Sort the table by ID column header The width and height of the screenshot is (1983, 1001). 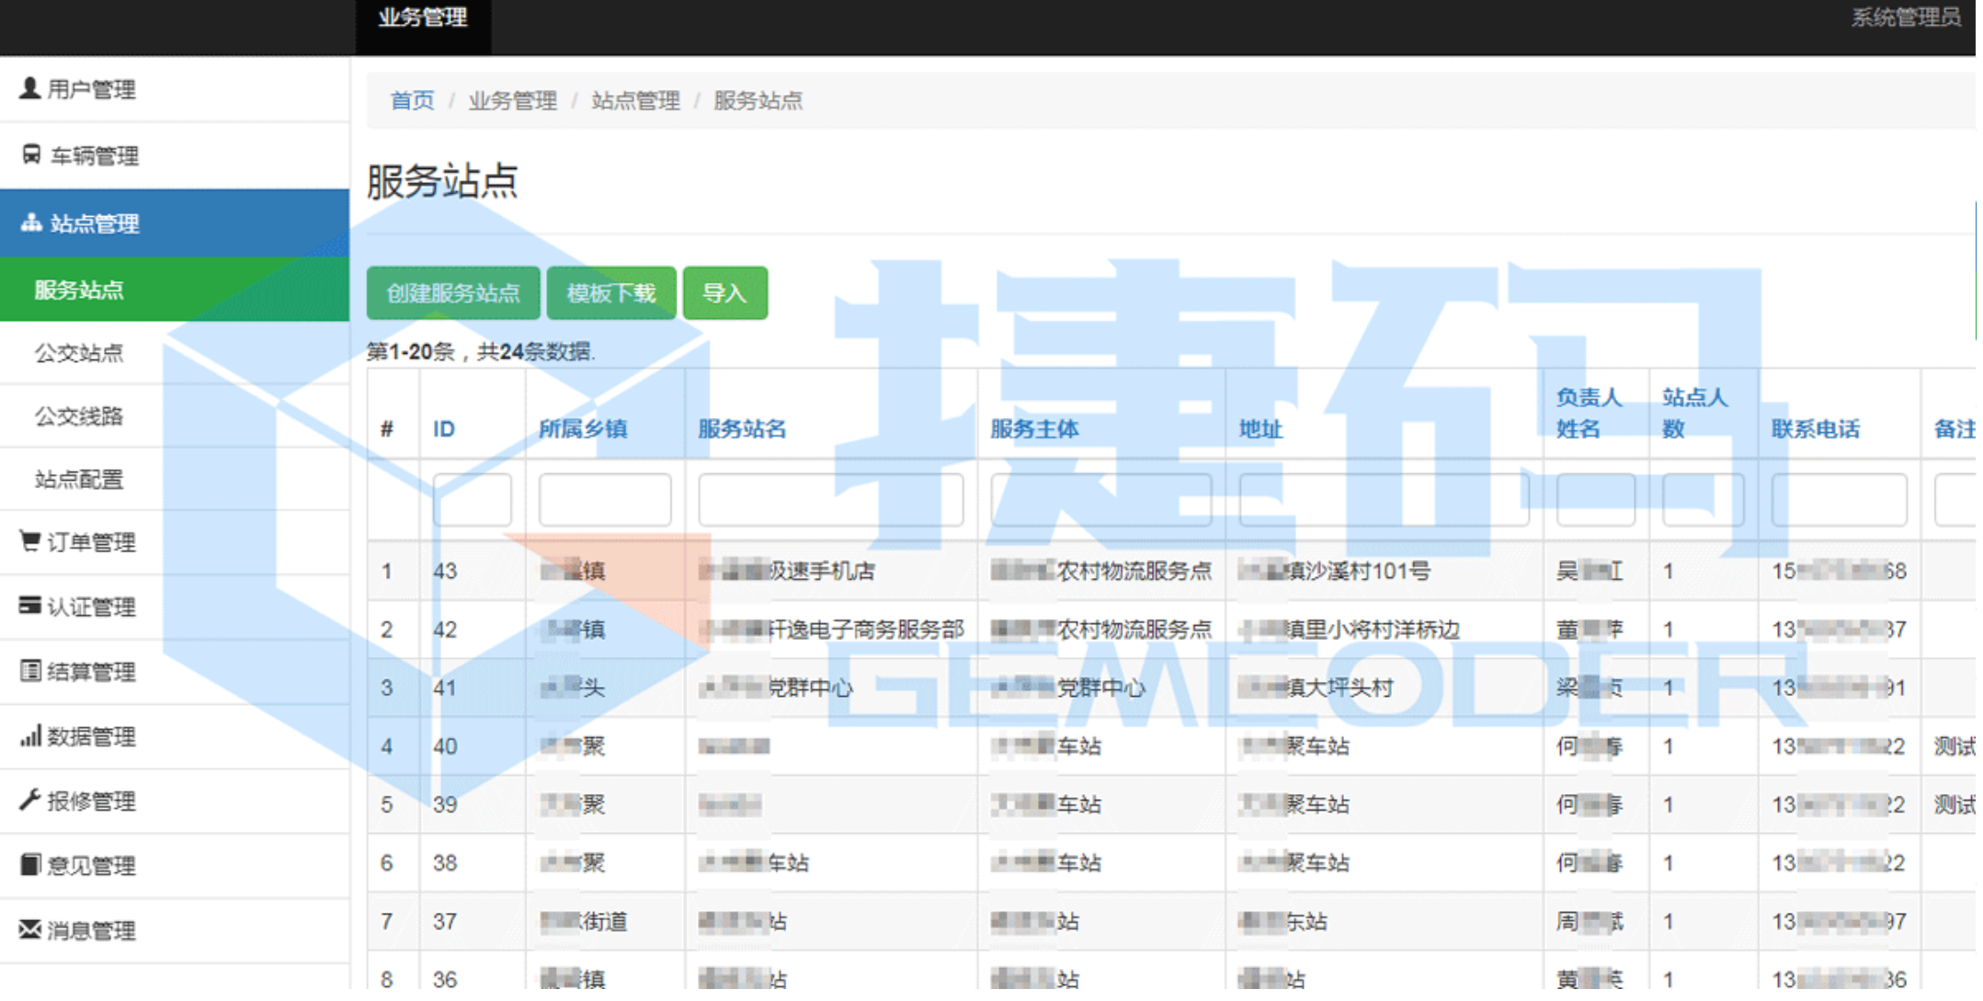[x=444, y=429]
